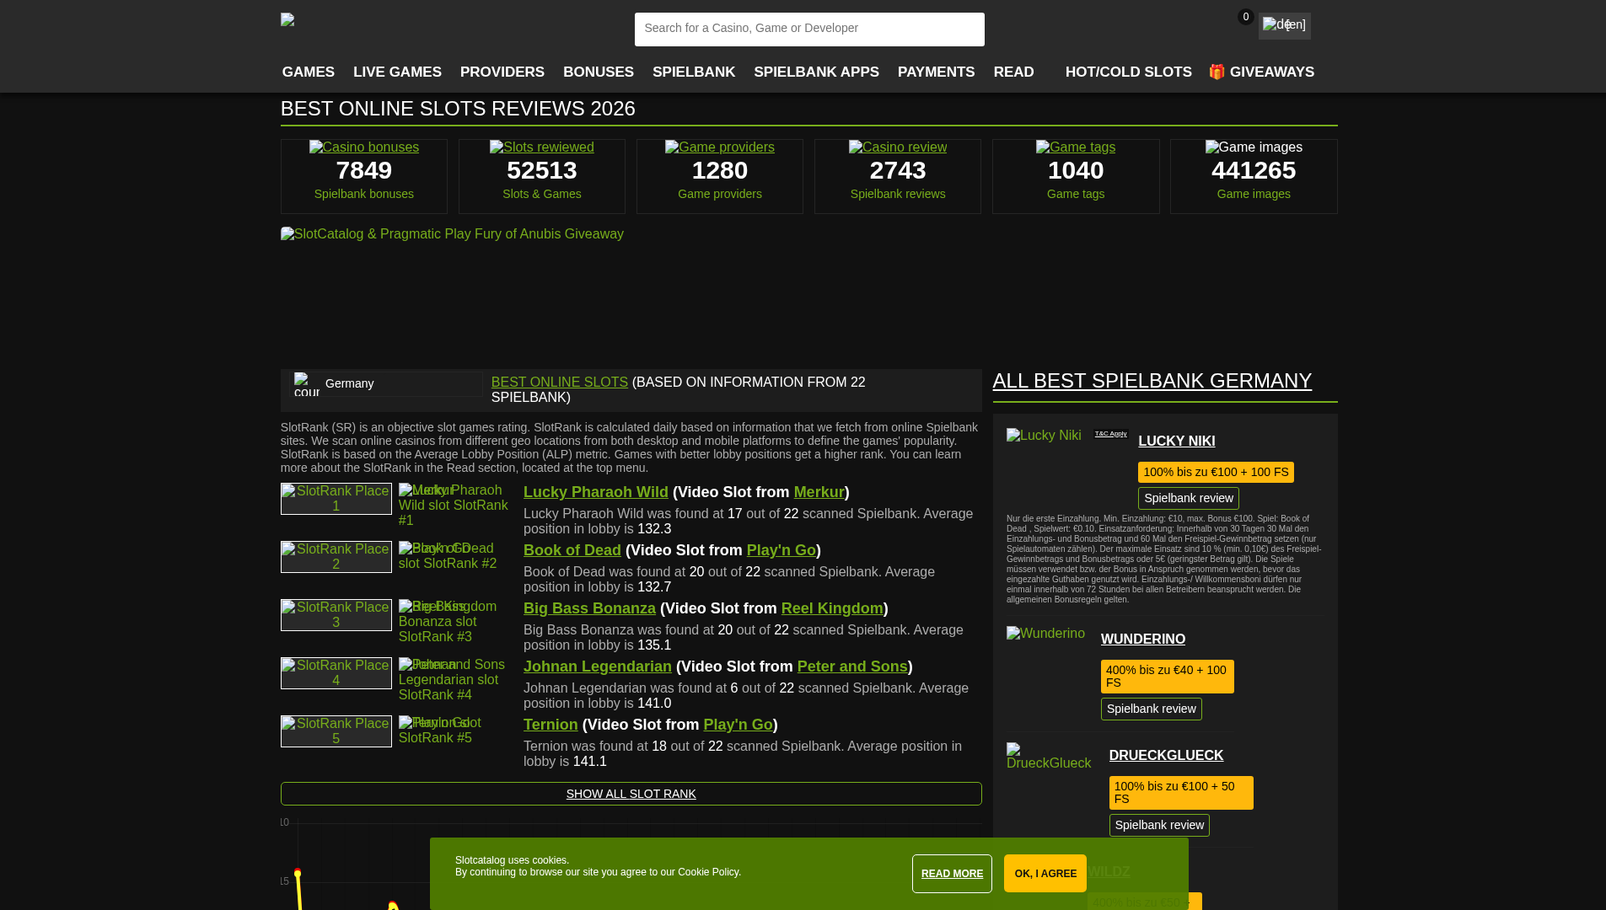Open the Wunderino casino logo

coord(1045,634)
